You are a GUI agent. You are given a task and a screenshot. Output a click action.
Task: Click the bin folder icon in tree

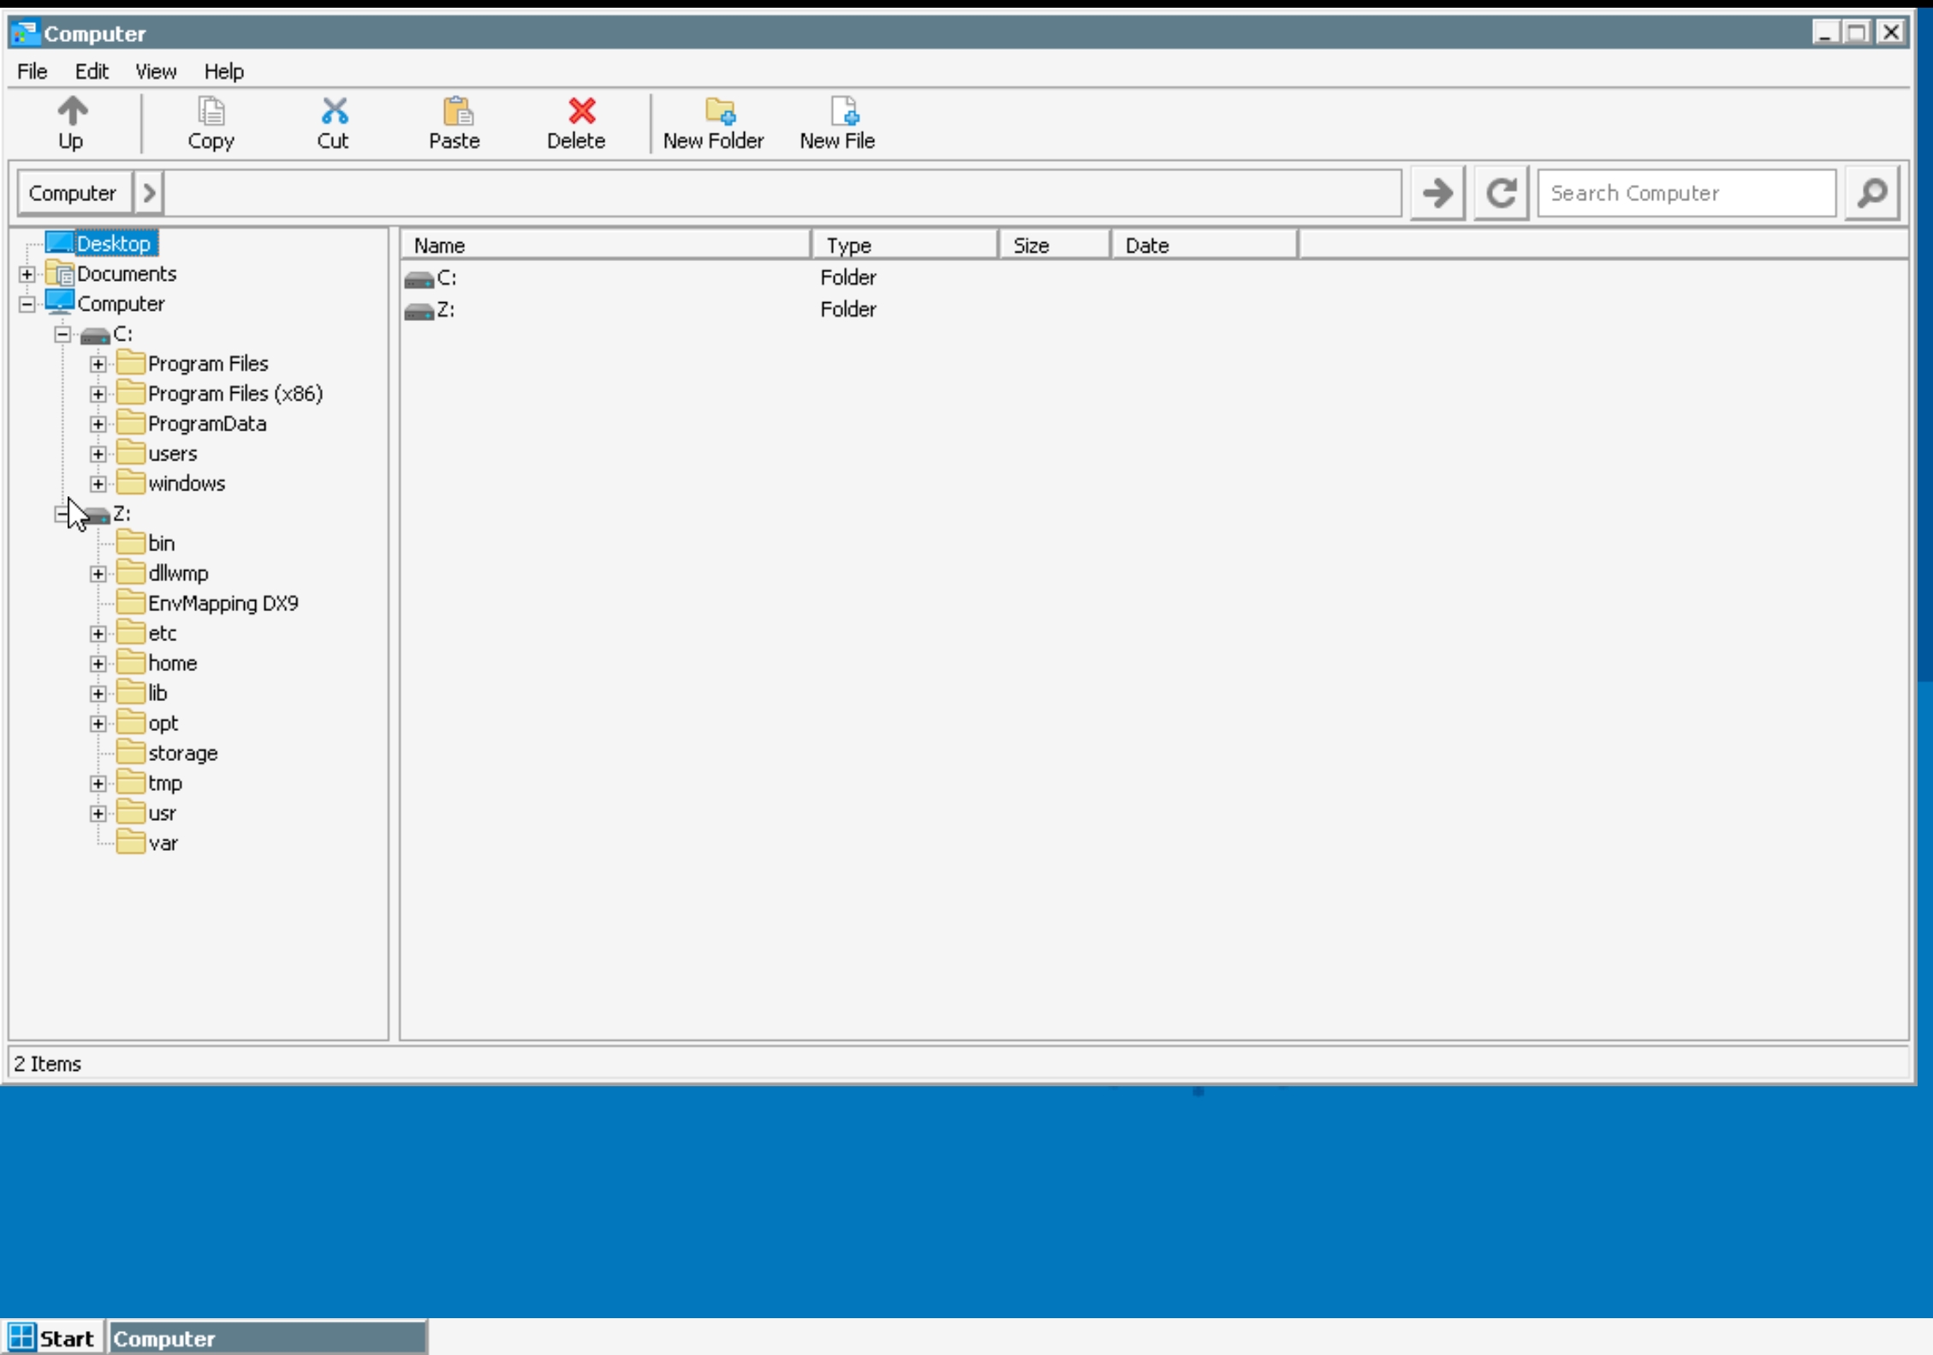(130, 543)
